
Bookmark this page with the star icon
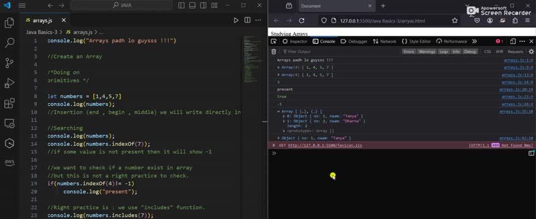(455, 21)
